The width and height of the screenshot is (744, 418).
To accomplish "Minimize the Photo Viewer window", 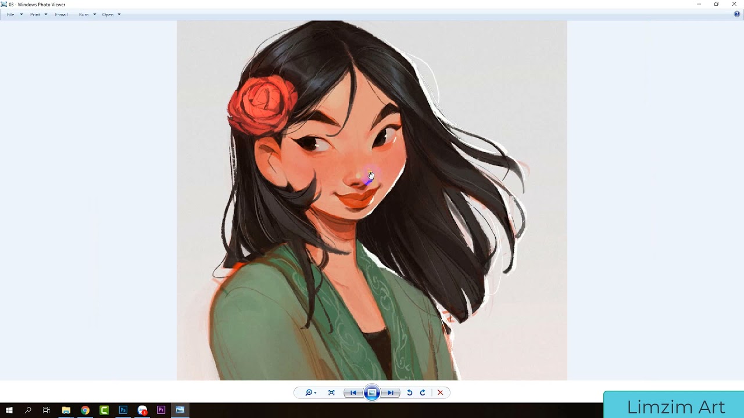I will point(699,4).
